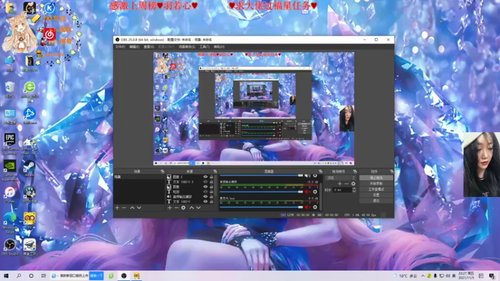This screenshot has width=500, height=281.
Task: Increase transition duration with up arrow
Action: tap(354, 189)
